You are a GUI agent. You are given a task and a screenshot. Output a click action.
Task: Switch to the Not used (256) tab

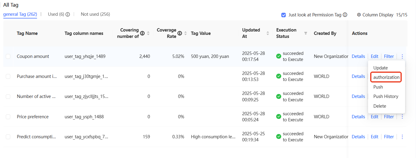[x=95, y=14]
